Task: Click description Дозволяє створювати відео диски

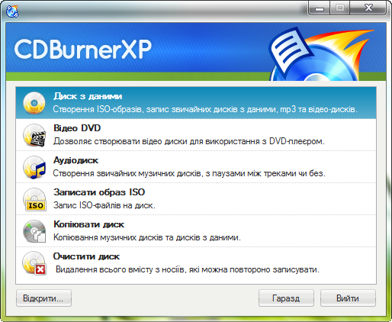Action: pyautogui.click(x=189, y=141)
